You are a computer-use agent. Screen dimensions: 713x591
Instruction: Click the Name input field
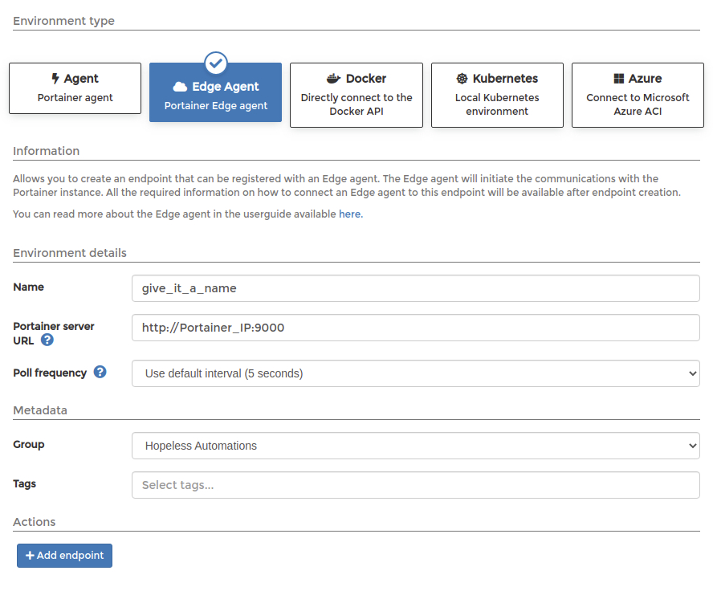coord(416,288)
